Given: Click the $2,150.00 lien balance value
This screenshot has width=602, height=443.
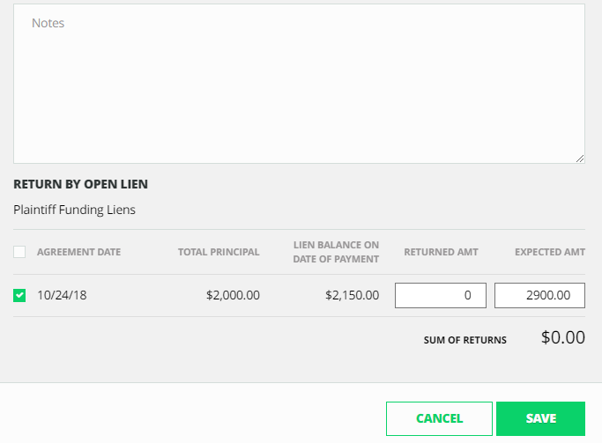Looking at the screenshot, I should [352, 295].
